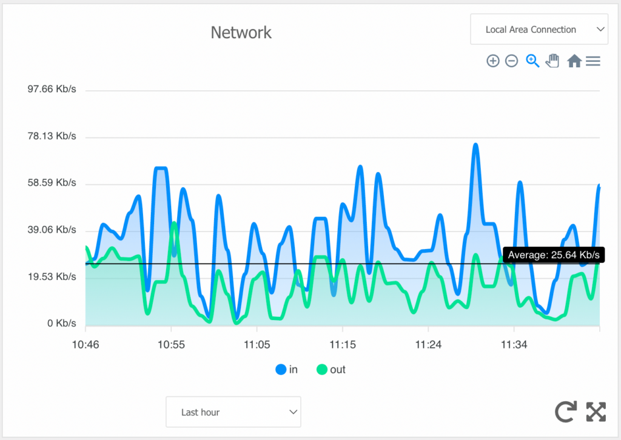Image resolution: width=621 pixels, height=440 pixels.
Task: Click chevron on the interface selector
Action: [x=600, y=28]
